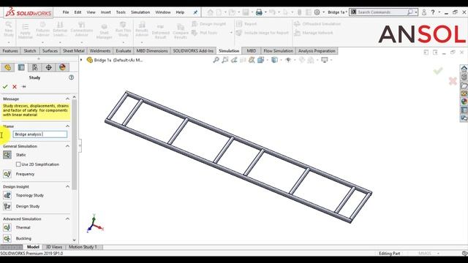Open the Study panel help icon
The width and height of the screenshot is (468, 263).
[71, 77]
